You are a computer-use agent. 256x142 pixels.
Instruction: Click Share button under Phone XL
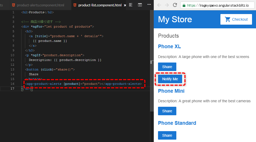pos(167,67)
